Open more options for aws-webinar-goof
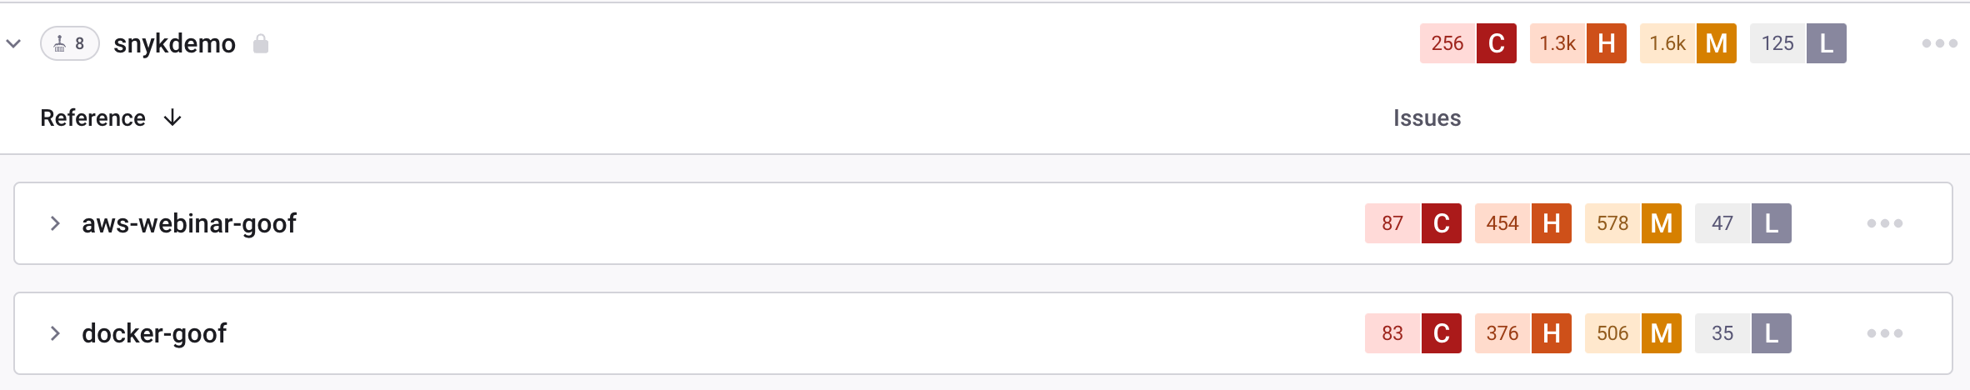The image size is (1970, 390). click(x=1884, y=223)
